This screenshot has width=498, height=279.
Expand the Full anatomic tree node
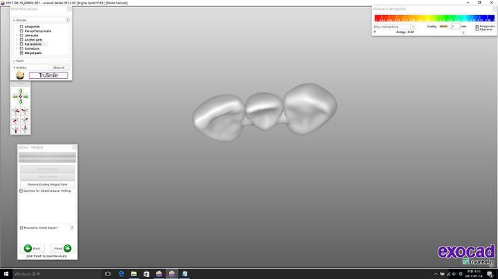coord(17,44)
